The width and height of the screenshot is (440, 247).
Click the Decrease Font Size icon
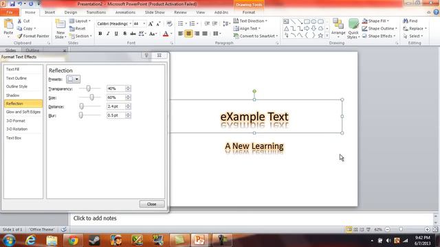(x=158, y=24)
